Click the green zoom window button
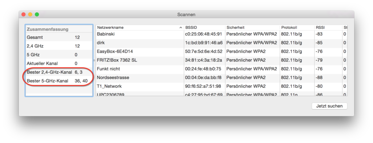The height and width of the screenshot is (143, 373). [x=37, y=15]
